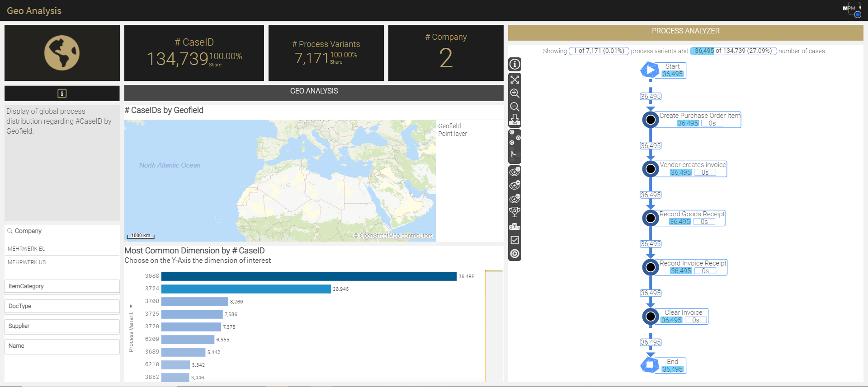The image size is (868, 387).
Task: Click the Start node icon
Action: click(x=650, y=70)
